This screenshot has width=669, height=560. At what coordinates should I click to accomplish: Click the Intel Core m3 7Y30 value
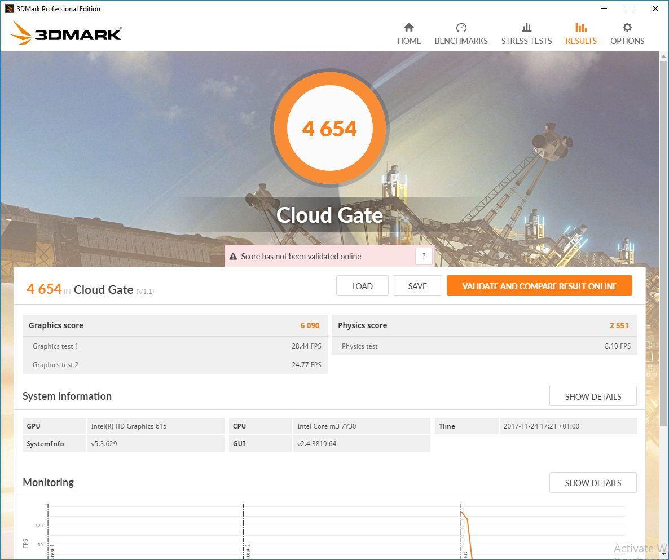[x=327, y=426]
